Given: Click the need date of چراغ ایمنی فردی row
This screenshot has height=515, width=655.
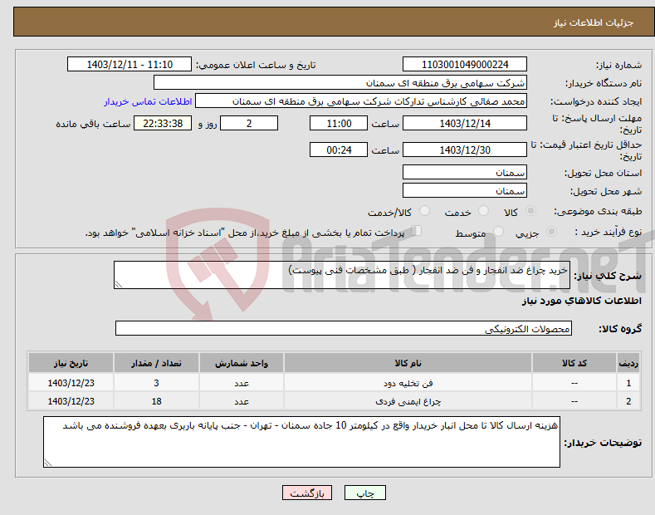Looking at the screenshot, I should [71, 401].
